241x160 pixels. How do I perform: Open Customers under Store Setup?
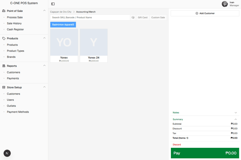click(x=13, y=94)
